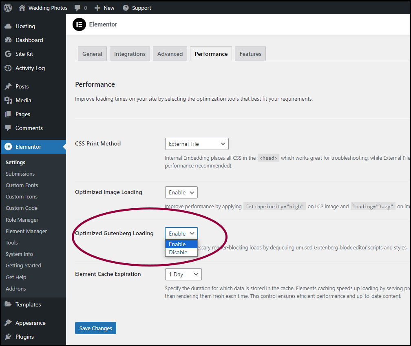Image resolution: width=411 pixels, height=346 pixels.
Task: Click the Dashboard gauge icon
Action: click(8, 40)
